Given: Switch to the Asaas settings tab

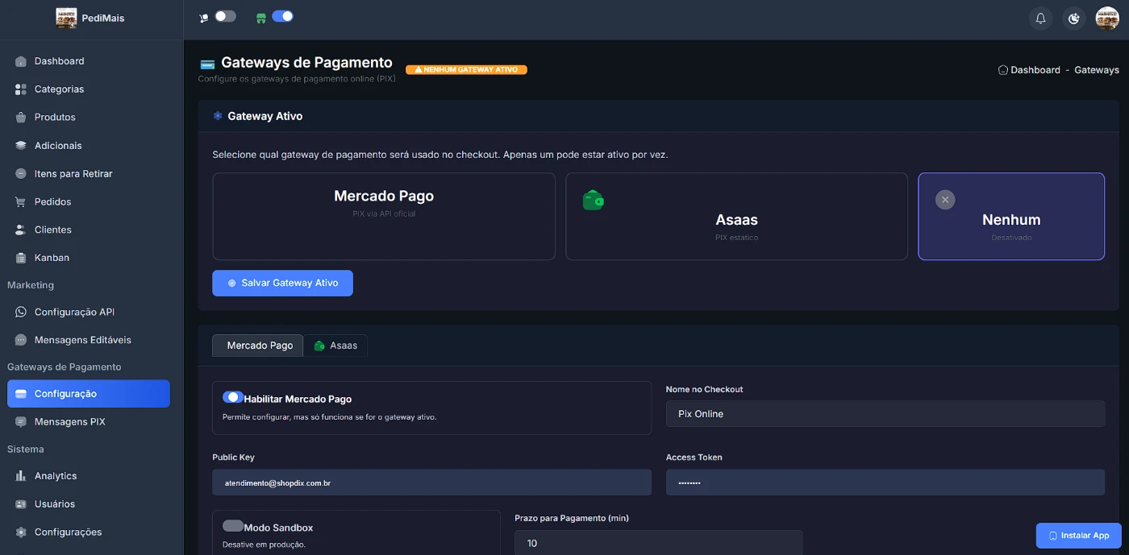Looking at the screenshot, I should 335,346.
